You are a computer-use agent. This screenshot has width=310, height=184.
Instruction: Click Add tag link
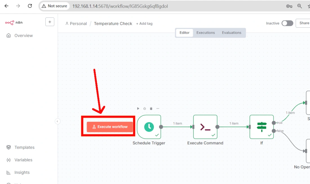[x=144, y=24]
